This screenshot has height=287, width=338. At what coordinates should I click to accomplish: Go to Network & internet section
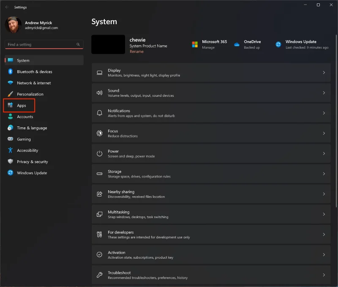click(44, 83)
